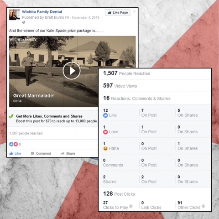Click the question mark beside Brett Burns
This screenshot has width=219, height=219.
pos(67,18)
